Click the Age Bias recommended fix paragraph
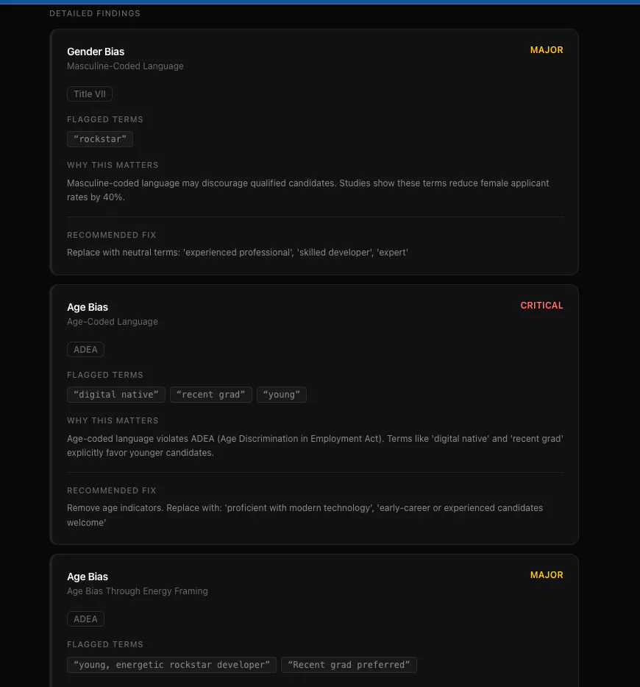 click(305, 515)
